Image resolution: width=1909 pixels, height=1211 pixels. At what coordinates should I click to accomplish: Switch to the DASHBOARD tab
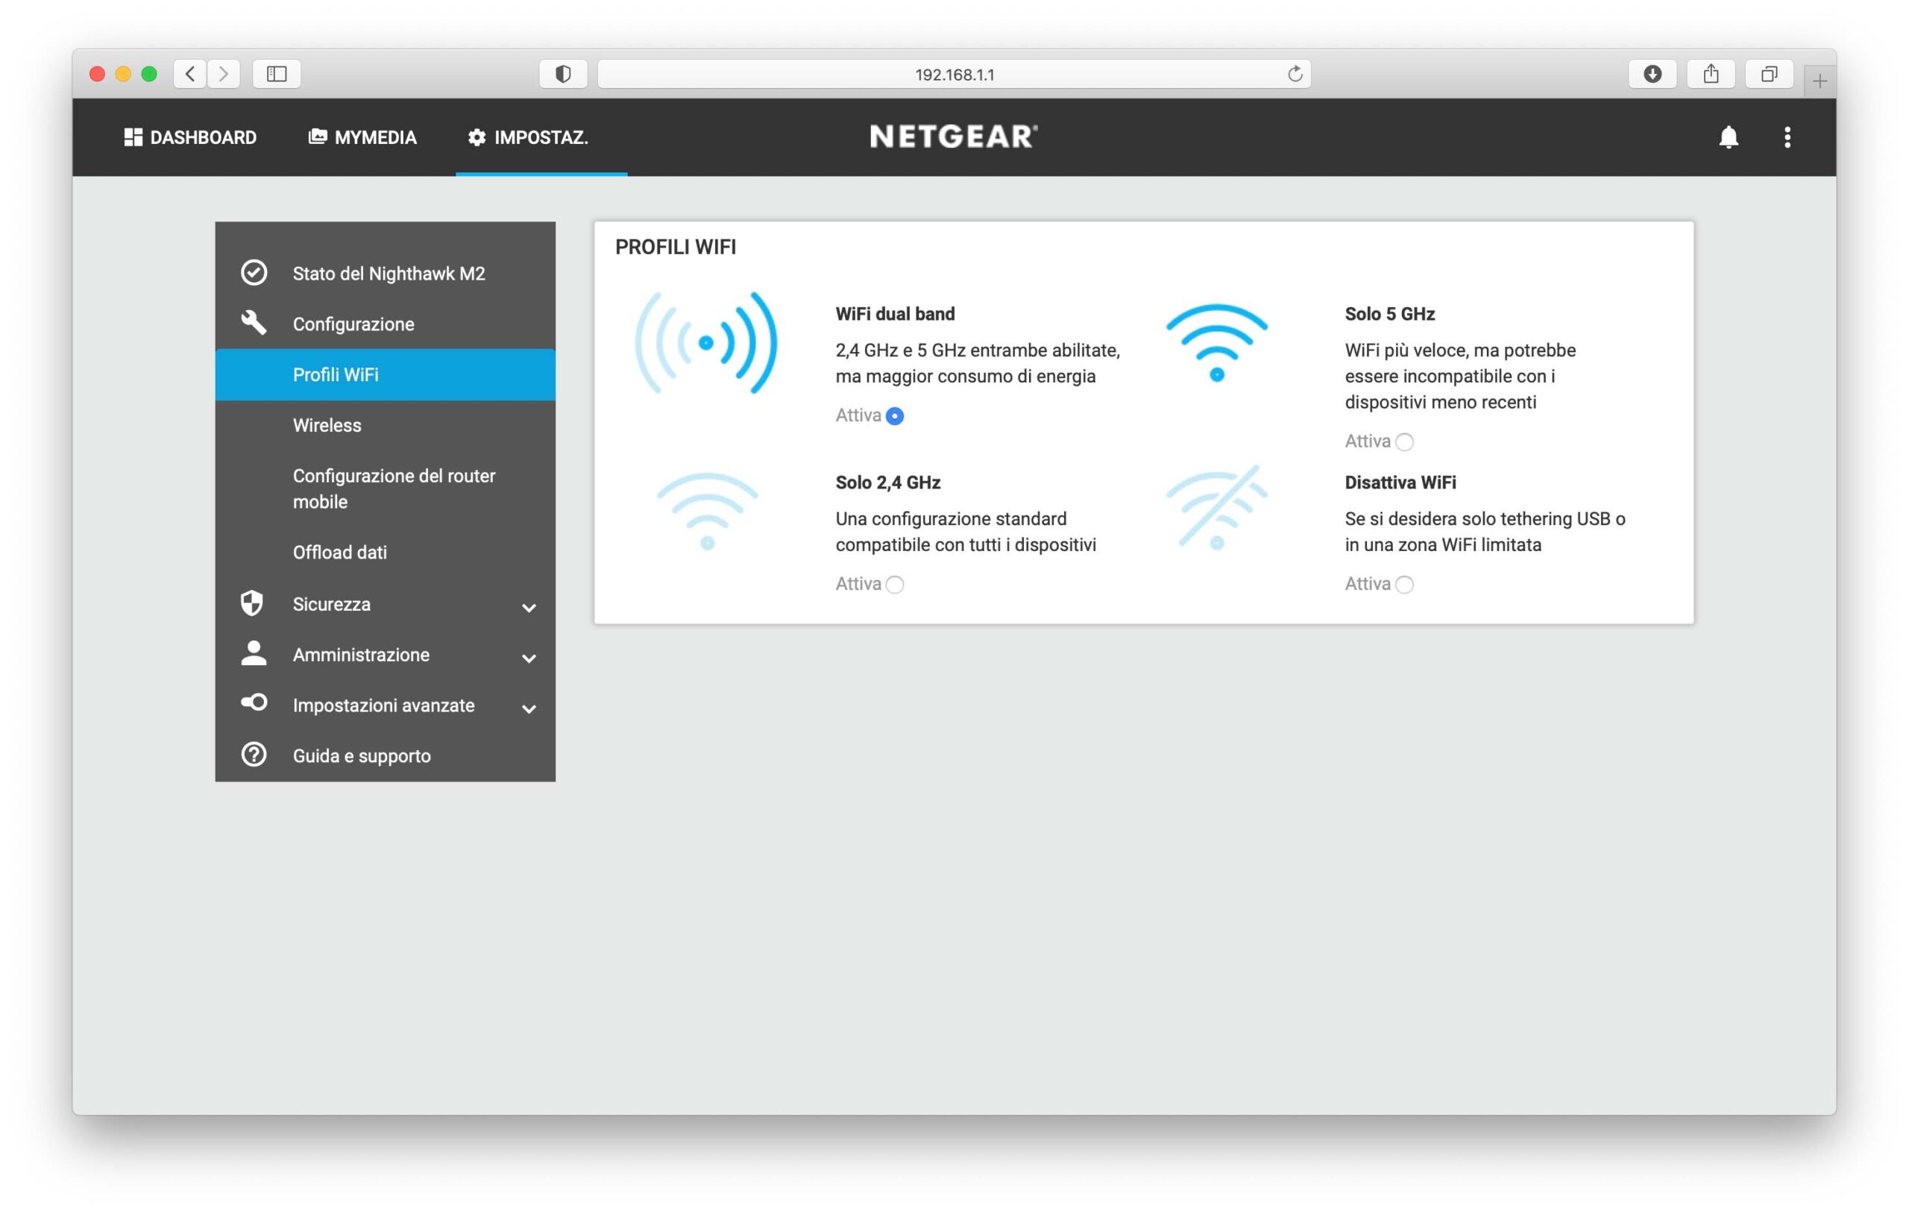[190, 137]
